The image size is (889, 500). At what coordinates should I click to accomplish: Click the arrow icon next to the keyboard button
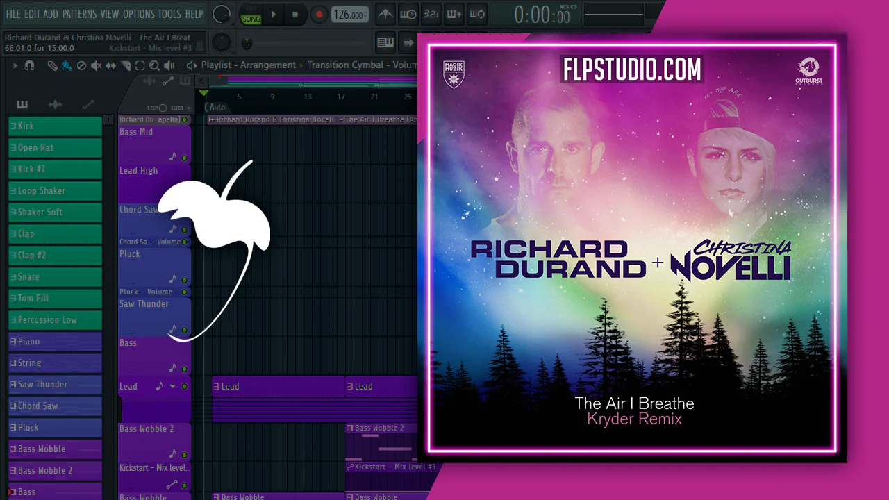point(408,42)
